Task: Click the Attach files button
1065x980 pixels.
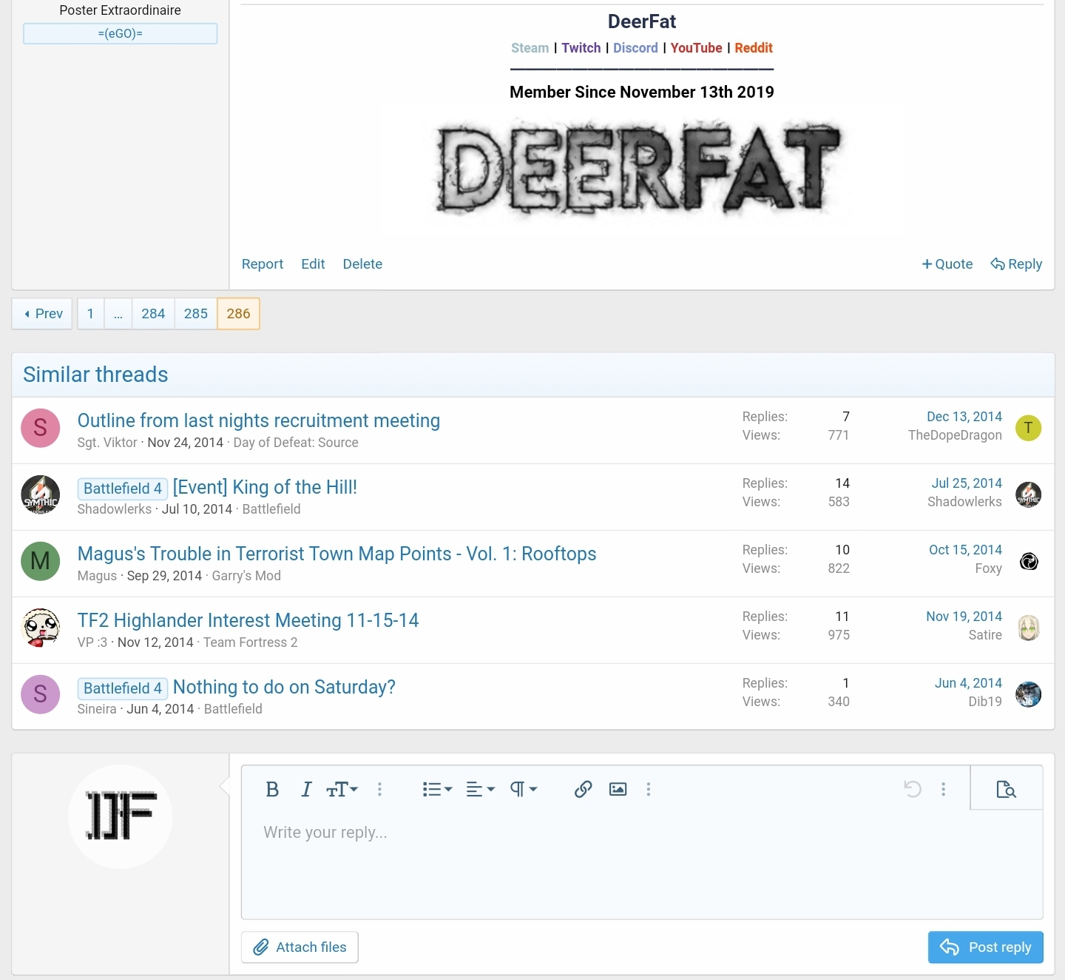Action: tap(300, 947)
